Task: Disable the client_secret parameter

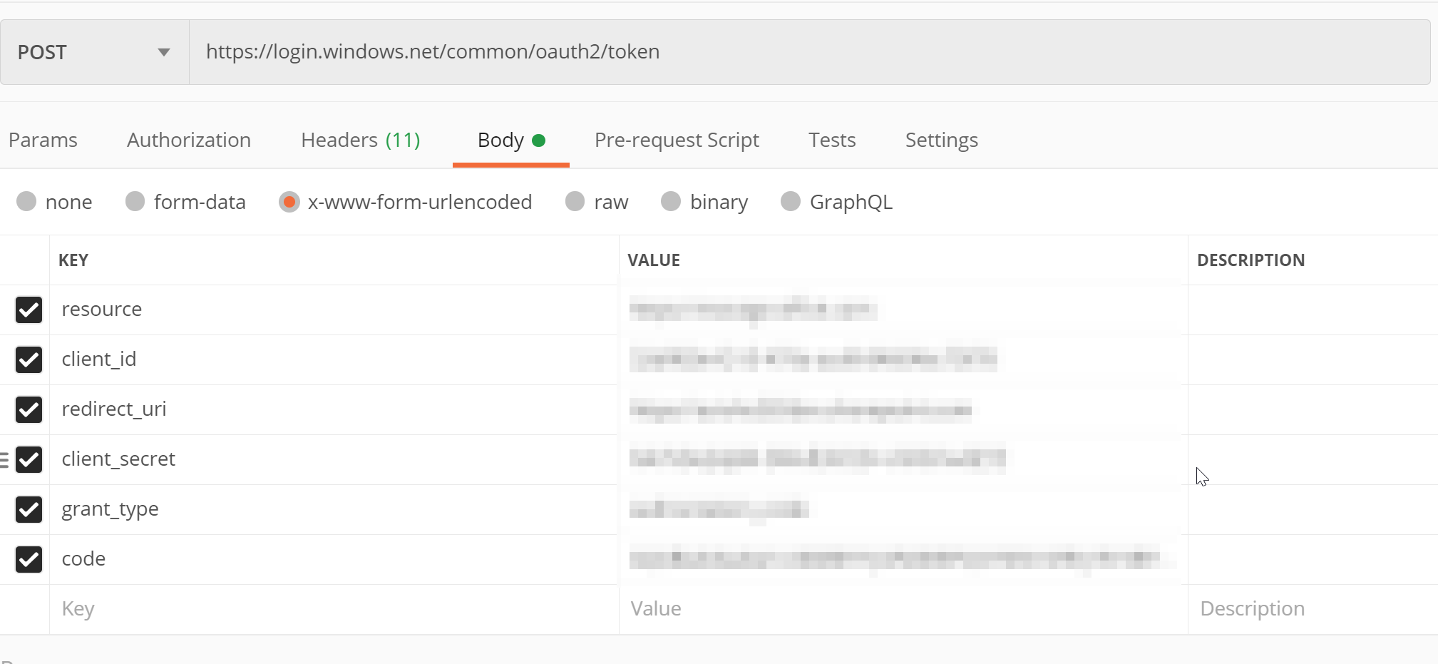Action: (x=29, y=460)
